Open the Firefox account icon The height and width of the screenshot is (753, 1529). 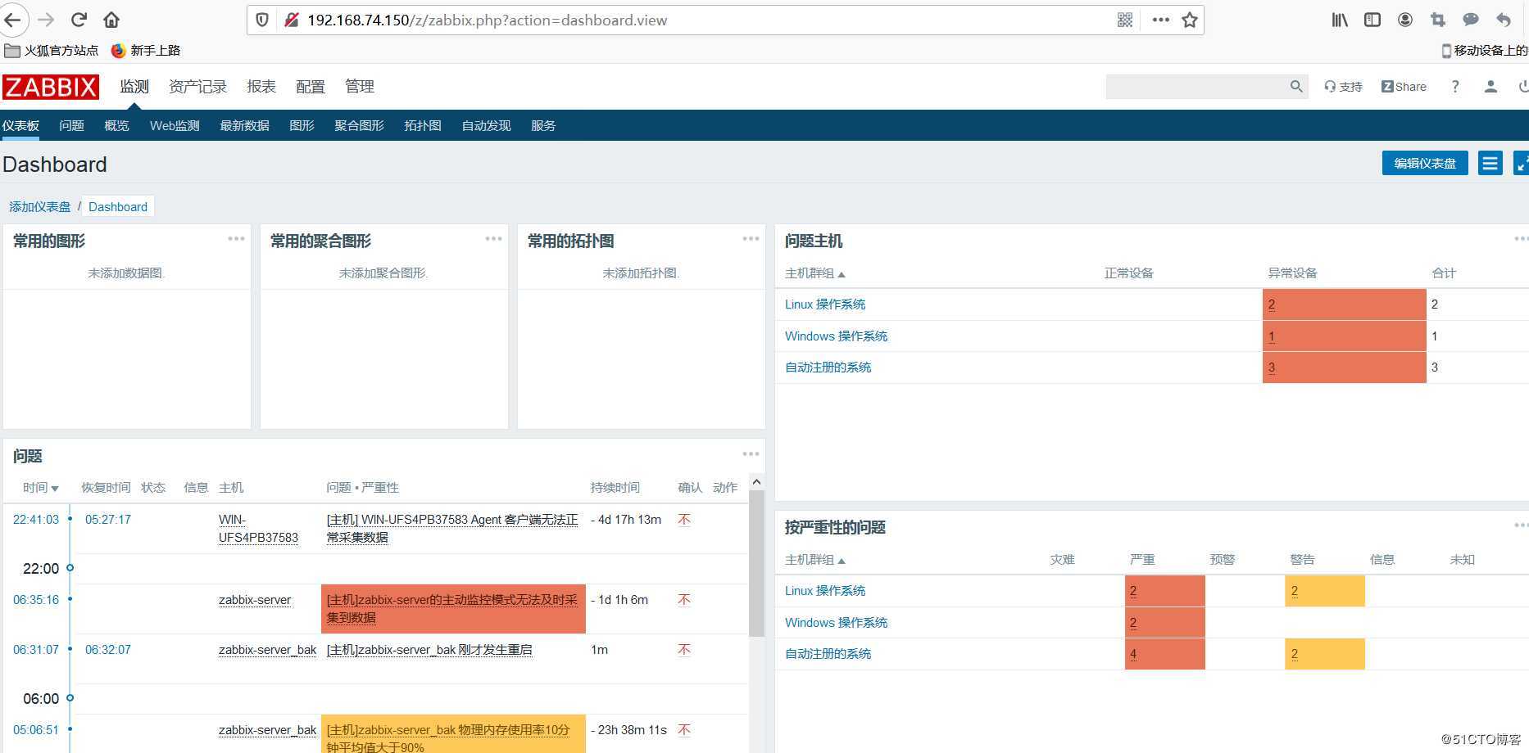(1405, 20)
